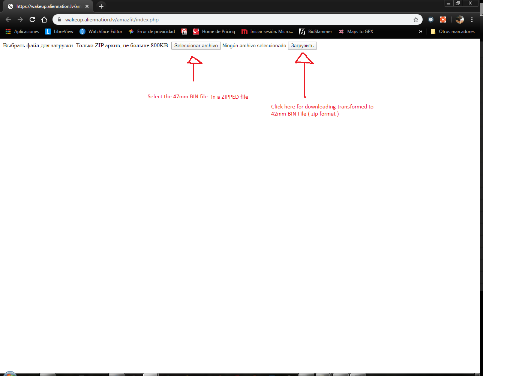Open the Chrome three-dot menu
Viewport: 507px width, 376px height.
472,20
